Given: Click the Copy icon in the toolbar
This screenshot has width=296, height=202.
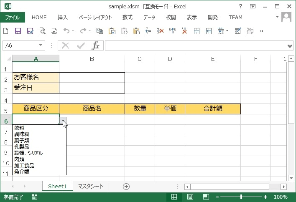Looking at the screenshot, I should point(100,31).
